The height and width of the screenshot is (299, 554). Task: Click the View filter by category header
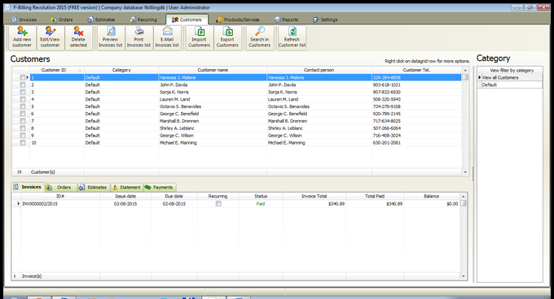tap(512, 71)
